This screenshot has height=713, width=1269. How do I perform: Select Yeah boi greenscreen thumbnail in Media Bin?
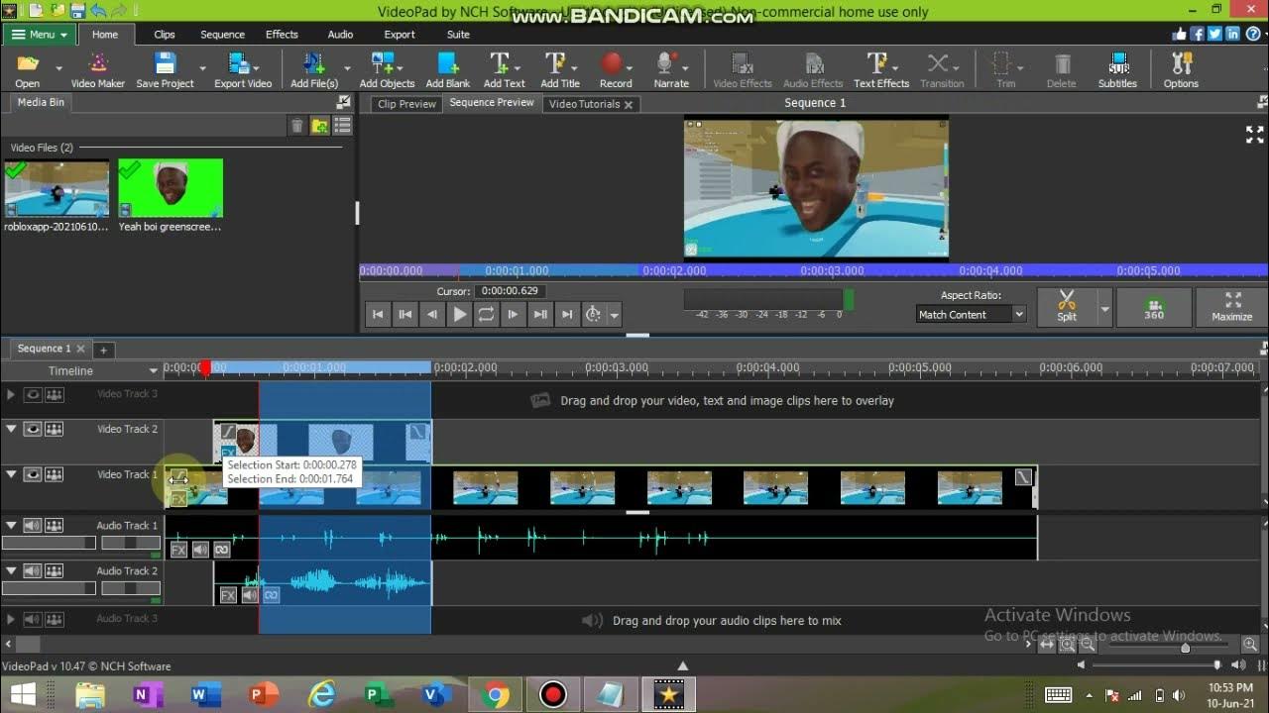point(171,188)
